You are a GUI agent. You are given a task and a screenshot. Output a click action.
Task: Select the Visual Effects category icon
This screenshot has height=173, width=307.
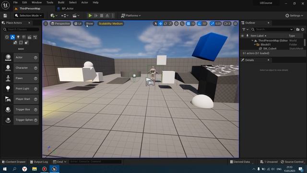35,37
